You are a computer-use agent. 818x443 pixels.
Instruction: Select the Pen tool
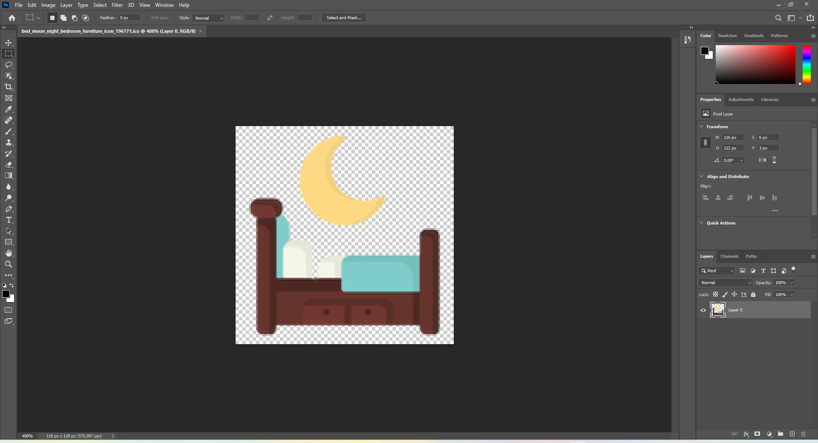click(9, 209)
